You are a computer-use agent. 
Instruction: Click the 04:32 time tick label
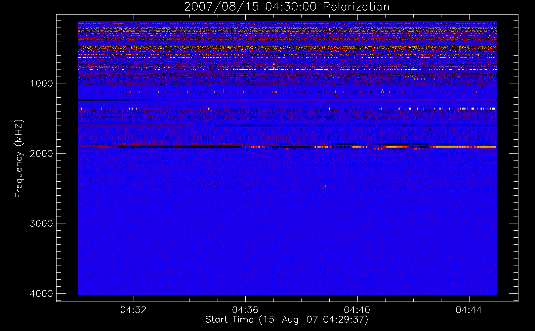click(133, 310)
